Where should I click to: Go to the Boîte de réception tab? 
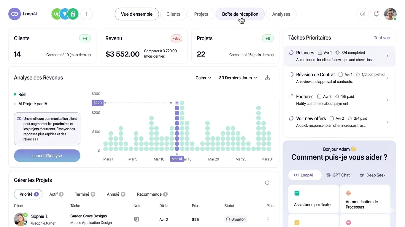[240, 14]
